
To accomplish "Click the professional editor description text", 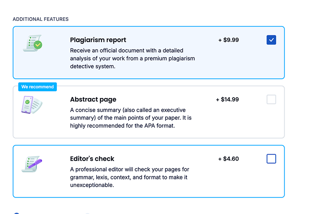I will (x=129, y=177).
